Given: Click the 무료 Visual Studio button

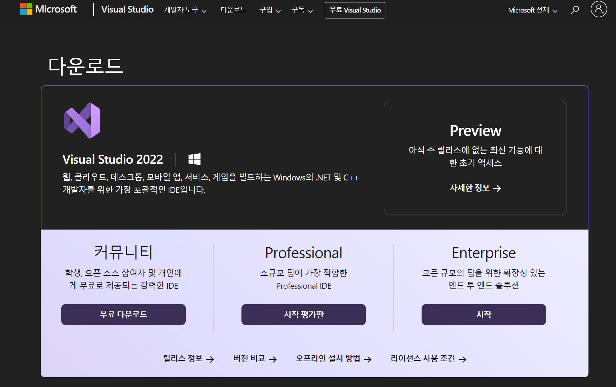Looking at the screenshot, I should 355,10.
